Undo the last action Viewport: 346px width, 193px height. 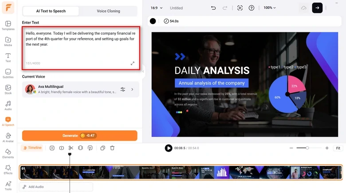coord(213,8)
